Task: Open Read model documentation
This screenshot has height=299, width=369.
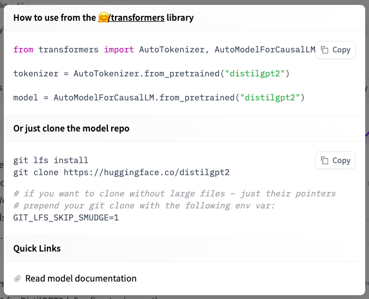Action: [x=81, y=278]
